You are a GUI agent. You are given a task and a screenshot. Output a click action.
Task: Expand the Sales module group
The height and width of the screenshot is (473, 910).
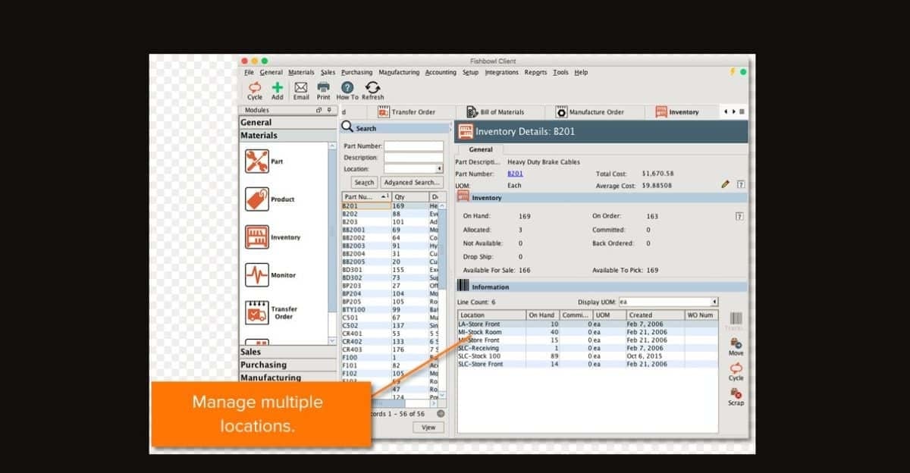coord(287,352)
